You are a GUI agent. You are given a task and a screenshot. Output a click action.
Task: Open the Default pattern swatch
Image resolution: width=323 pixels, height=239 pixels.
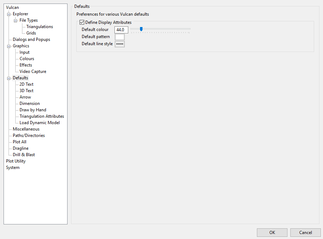(120, 37)
